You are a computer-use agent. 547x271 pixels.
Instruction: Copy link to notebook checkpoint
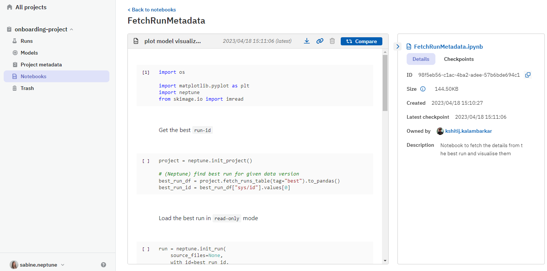tap(320, 41)
